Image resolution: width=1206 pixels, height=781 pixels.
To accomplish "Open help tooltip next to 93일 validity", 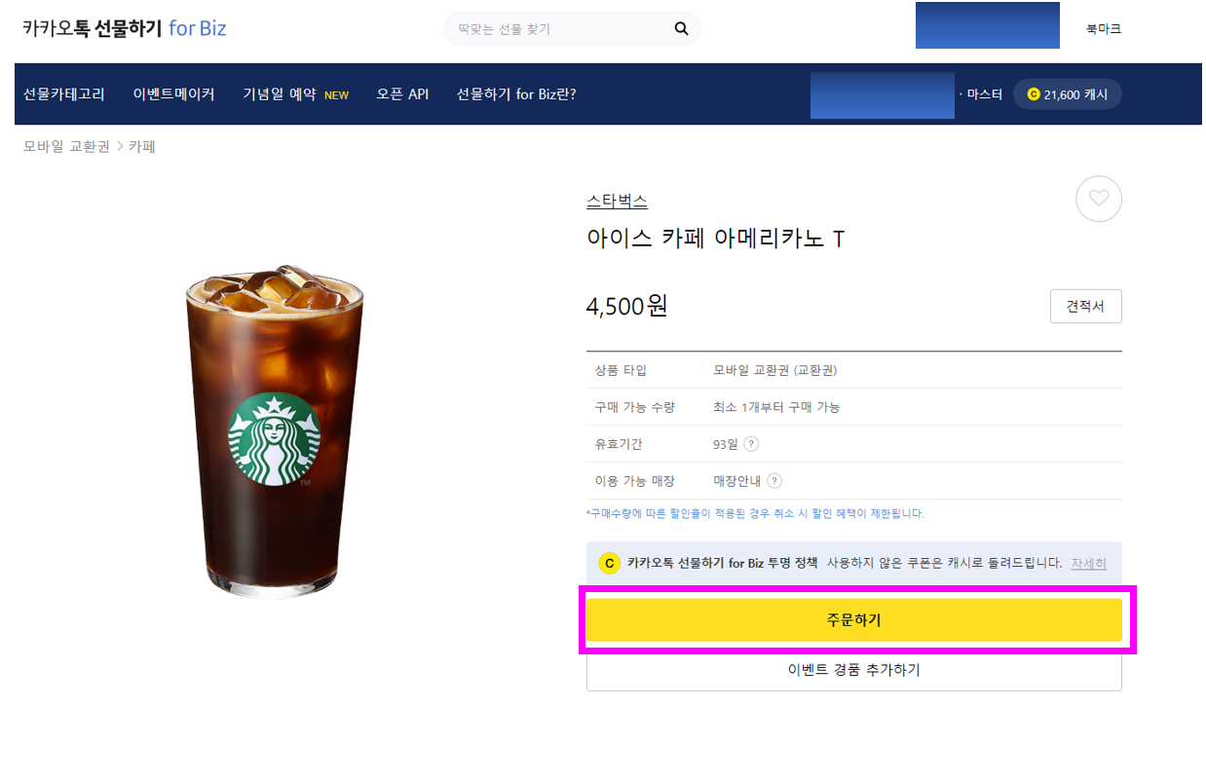I will (x=751, y=444).
